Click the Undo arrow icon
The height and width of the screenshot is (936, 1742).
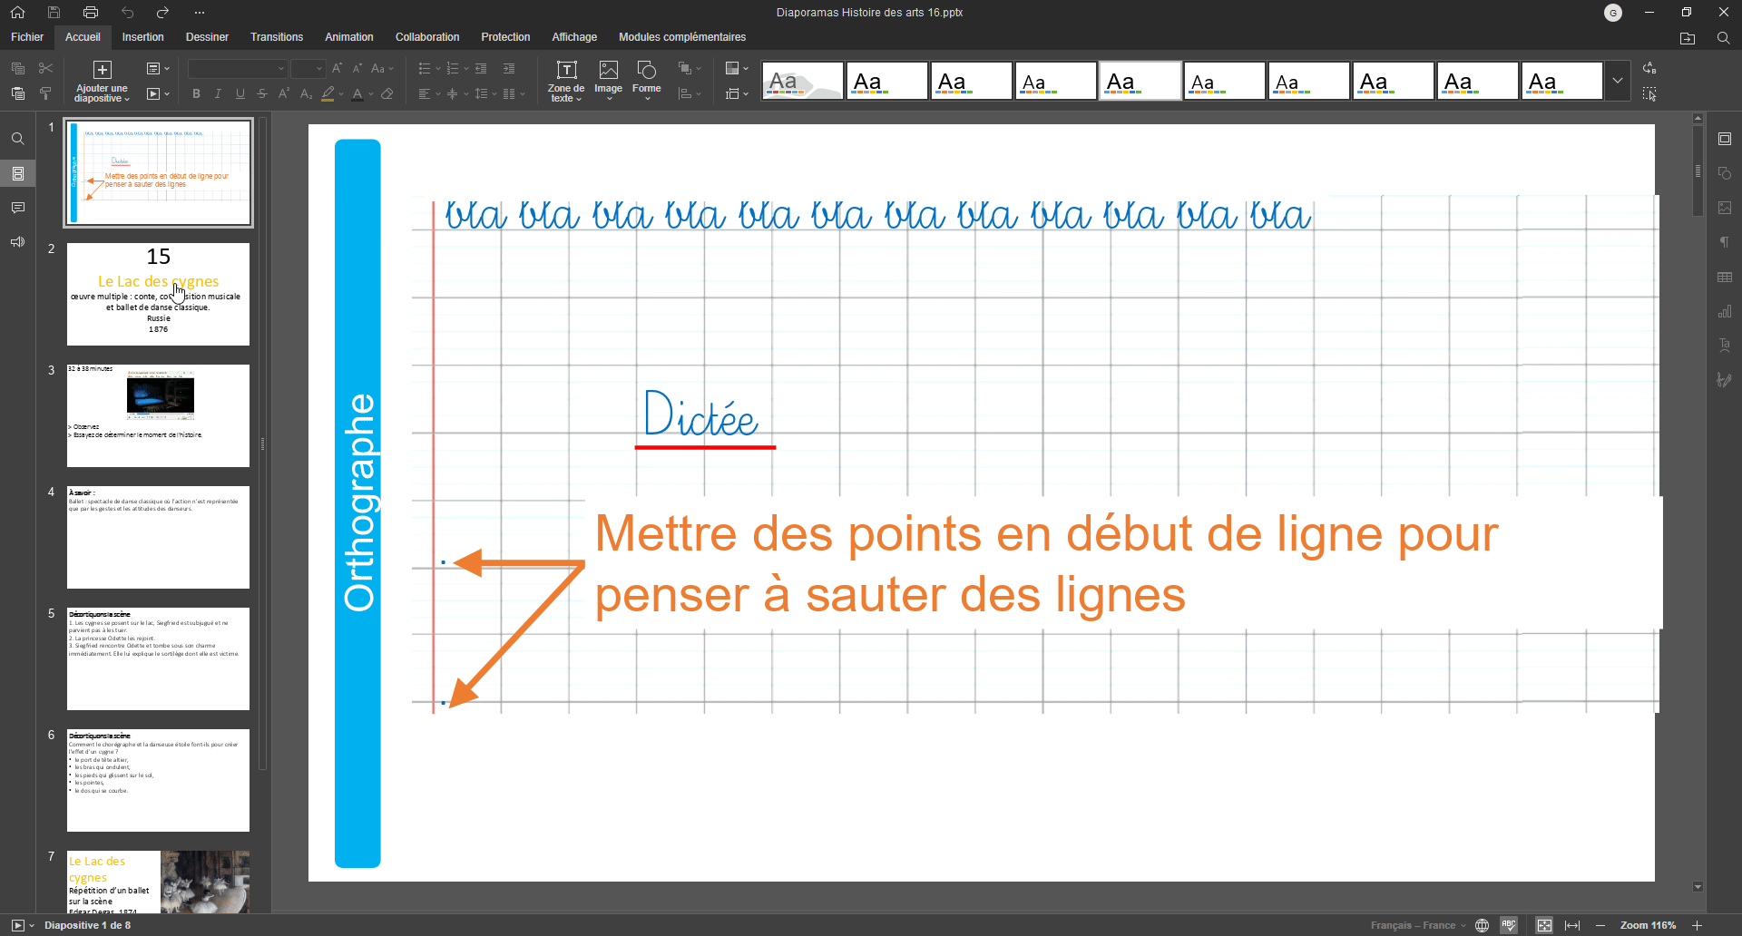pos(127,12)
